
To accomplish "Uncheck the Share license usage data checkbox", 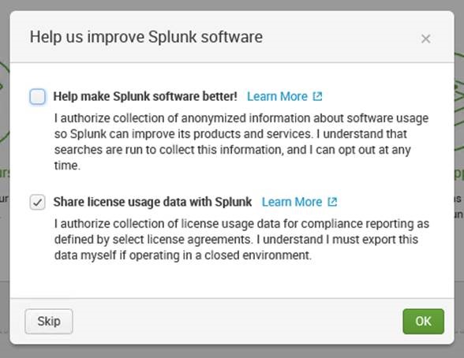I will pos(38,202).
